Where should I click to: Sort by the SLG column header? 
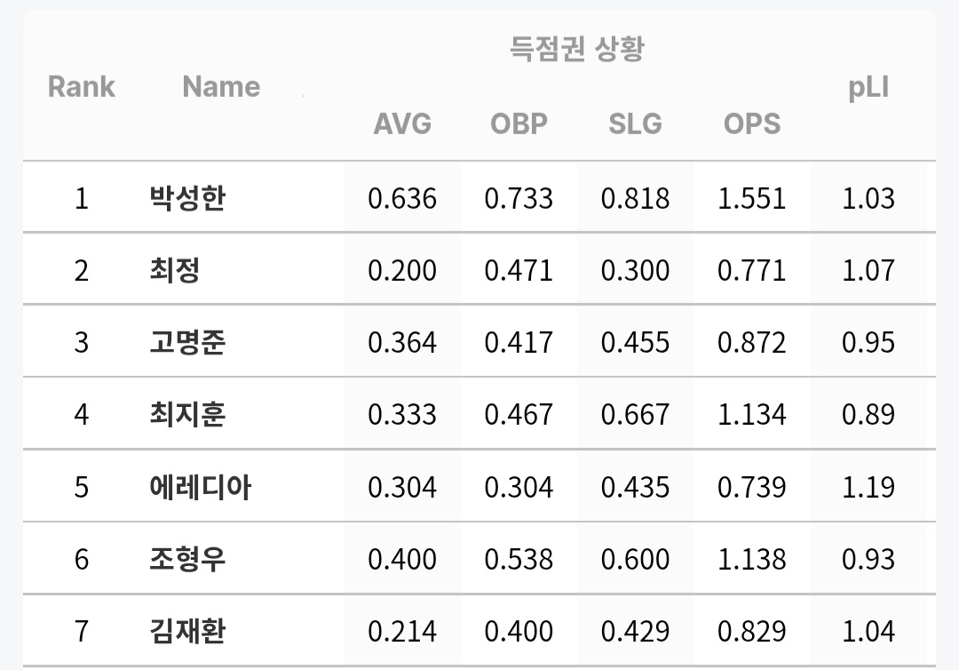coord(635,124)
